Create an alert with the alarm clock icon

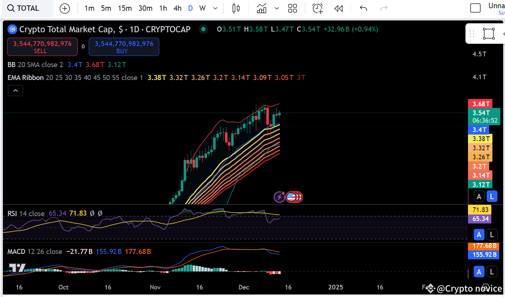[317, 8]
